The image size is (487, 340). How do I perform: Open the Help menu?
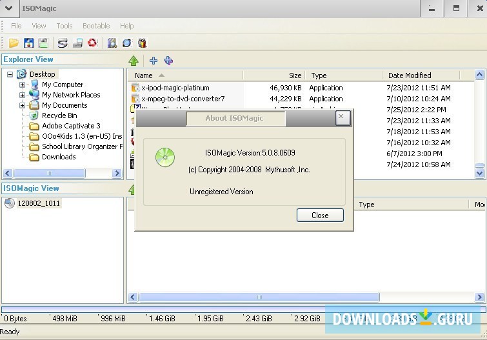coord(126,26)
